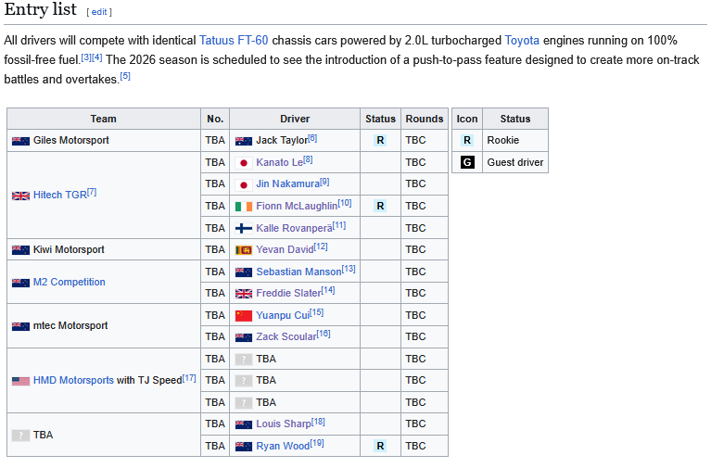The width and height of the screenshot is (711, 468).
Task: Open Zack Scoular's driver page
Action: pyautogui.click(x=286, y=336)
